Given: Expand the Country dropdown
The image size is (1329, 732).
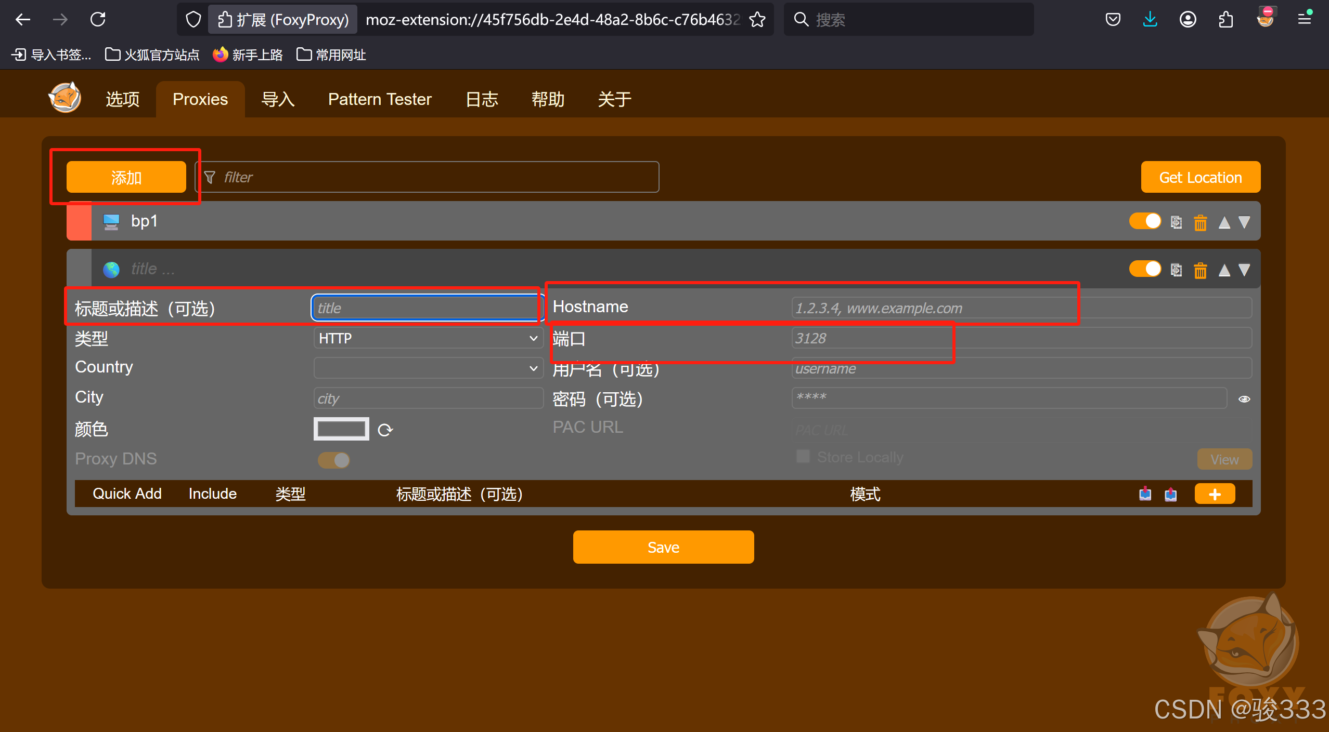Looking at the screenshot, I should tap(428, 368).
